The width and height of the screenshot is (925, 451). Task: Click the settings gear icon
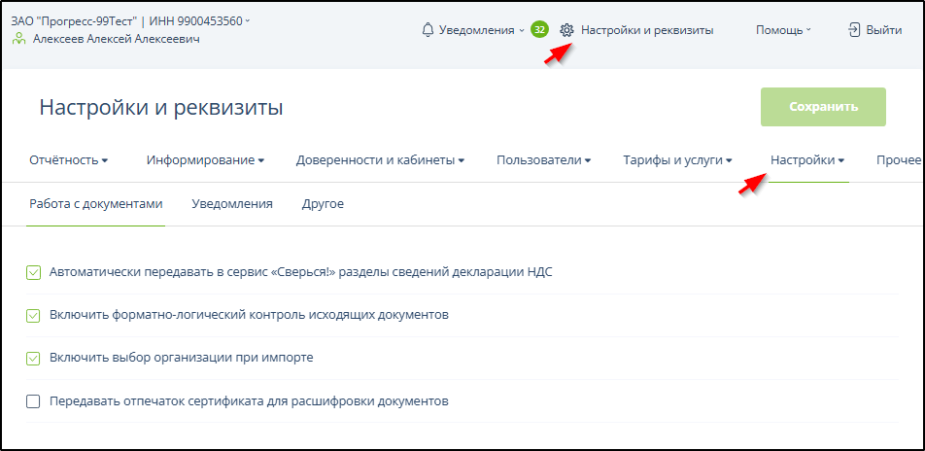tap(567, 30)
